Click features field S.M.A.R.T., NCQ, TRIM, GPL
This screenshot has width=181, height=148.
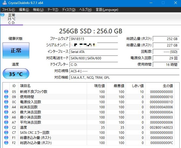(125, 77)
